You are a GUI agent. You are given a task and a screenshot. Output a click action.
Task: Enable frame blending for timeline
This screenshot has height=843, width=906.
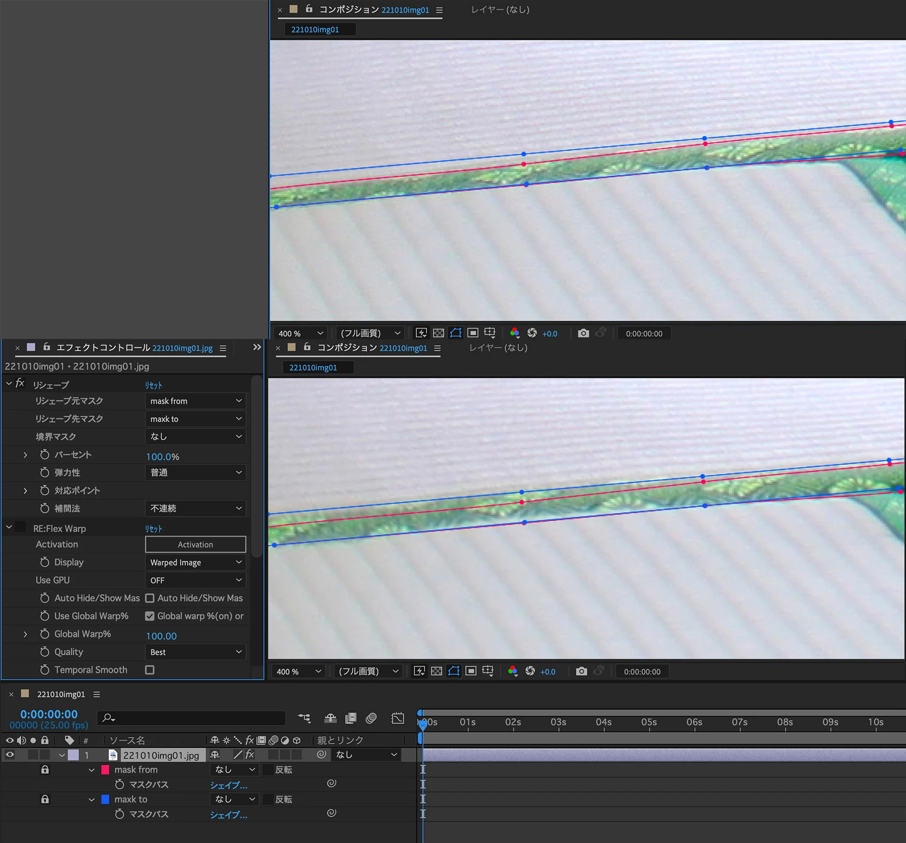click(x=351, y=718)
